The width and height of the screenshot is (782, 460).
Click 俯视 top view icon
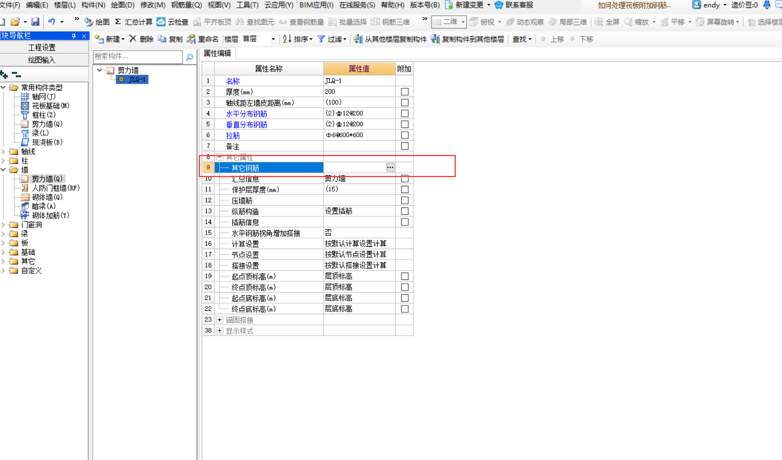(474, 22)
